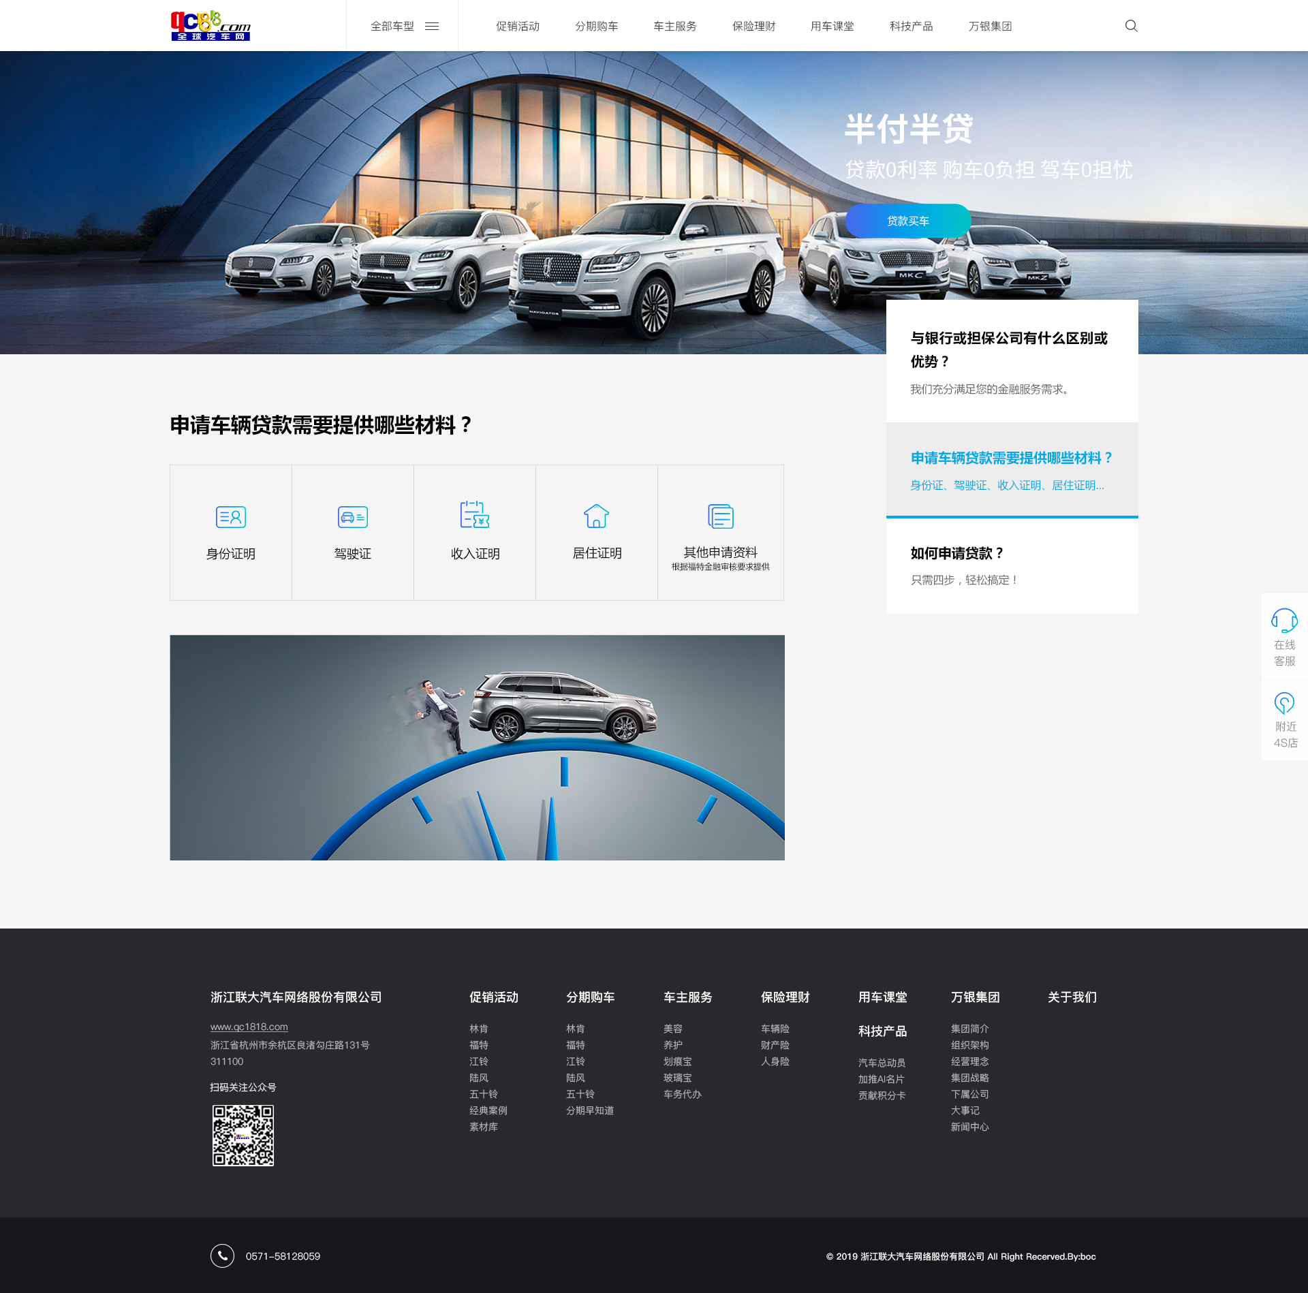1308x1293 pixels.
Task: Open footer link 素材库
Action: 484,1127
